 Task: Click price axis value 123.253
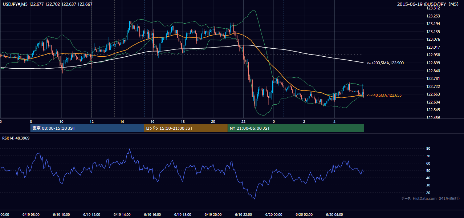coord(433,16)
